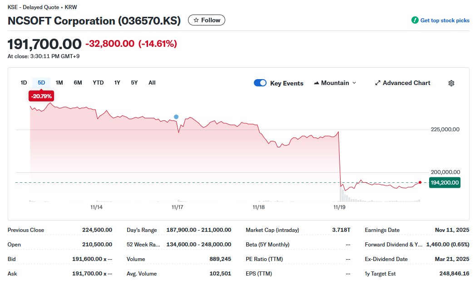Image resolution: width=475 pixels, height=286 pixels.
Task: Click the Earnings Date Nov 11, 2025
Action: tap(452, 230)
